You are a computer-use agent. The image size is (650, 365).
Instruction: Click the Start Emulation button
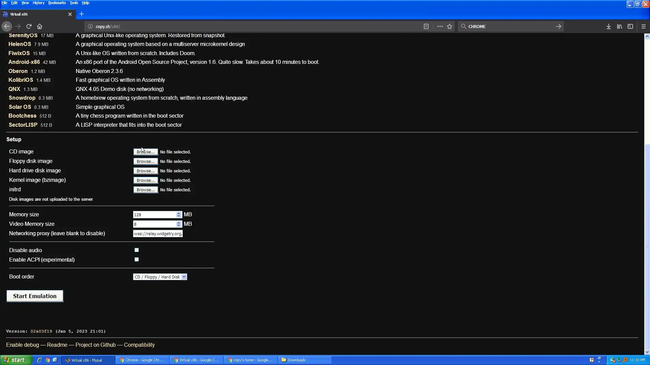[35, 296]
